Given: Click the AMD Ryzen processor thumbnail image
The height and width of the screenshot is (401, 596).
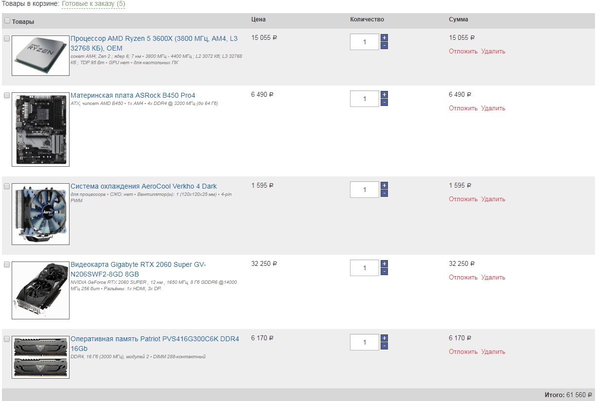Looking at the screenshot, I should click(x=41, y=55).
